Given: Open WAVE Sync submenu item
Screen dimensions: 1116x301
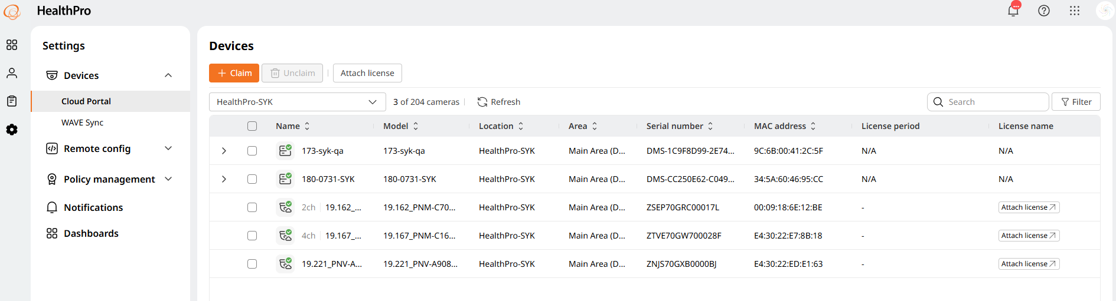Looking at the screenshot, I should coord(82,123).
